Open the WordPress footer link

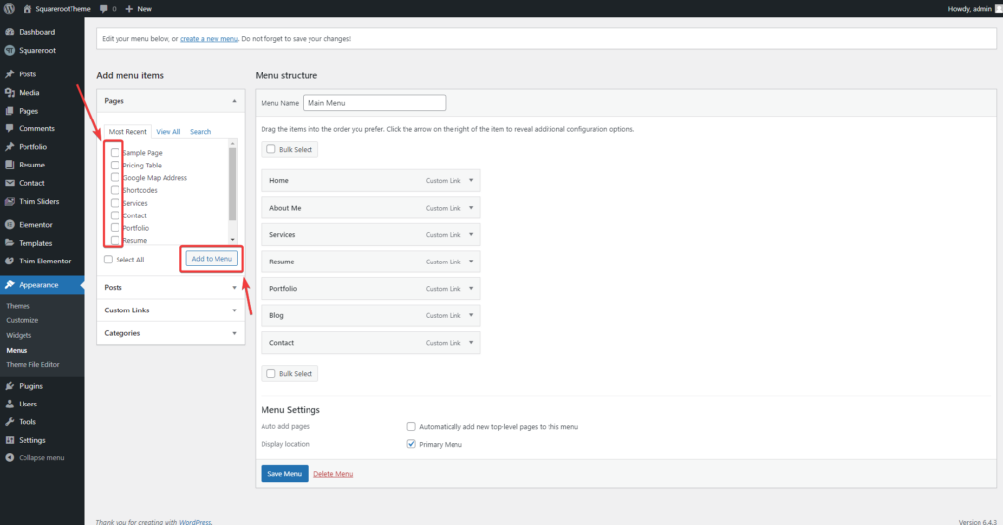point(195,522)
